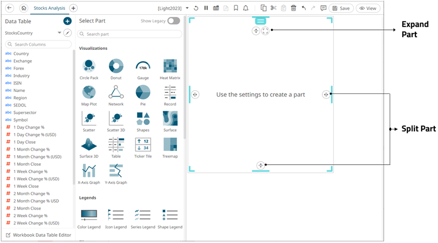The image size is (438, 243).
Task: Choose the Gauge visualization
Action: click(x=142, y=69)
